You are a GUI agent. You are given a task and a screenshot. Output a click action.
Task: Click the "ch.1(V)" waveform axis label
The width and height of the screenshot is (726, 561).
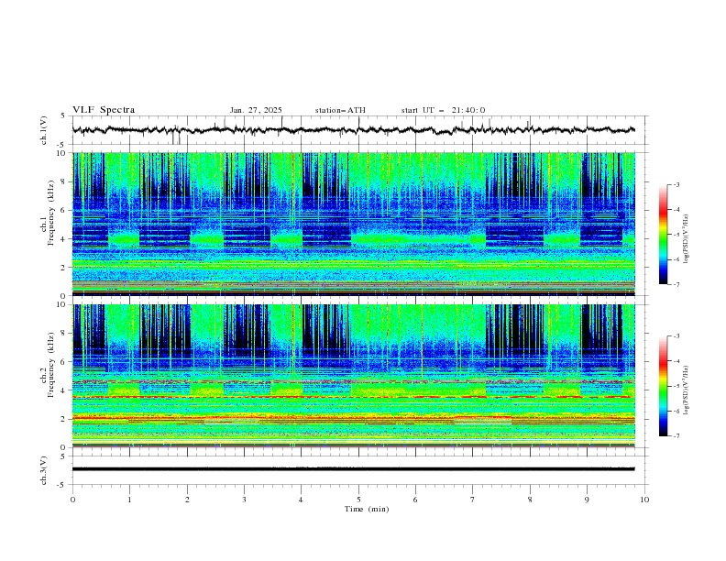44,130
